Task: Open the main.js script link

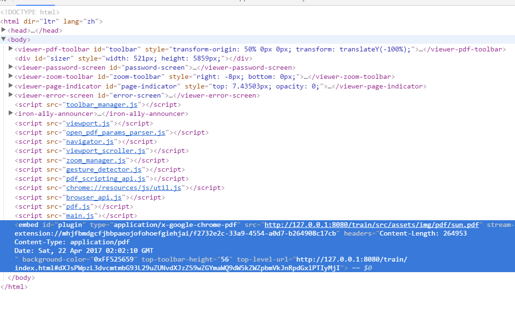Action: point(80,216)
